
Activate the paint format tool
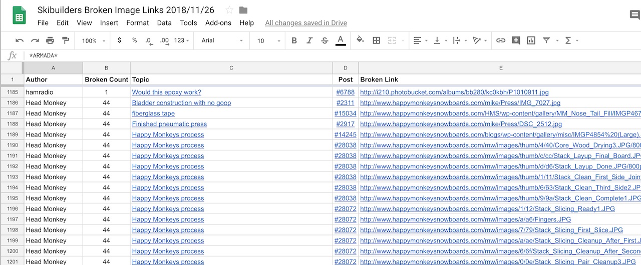pos(65,40)
